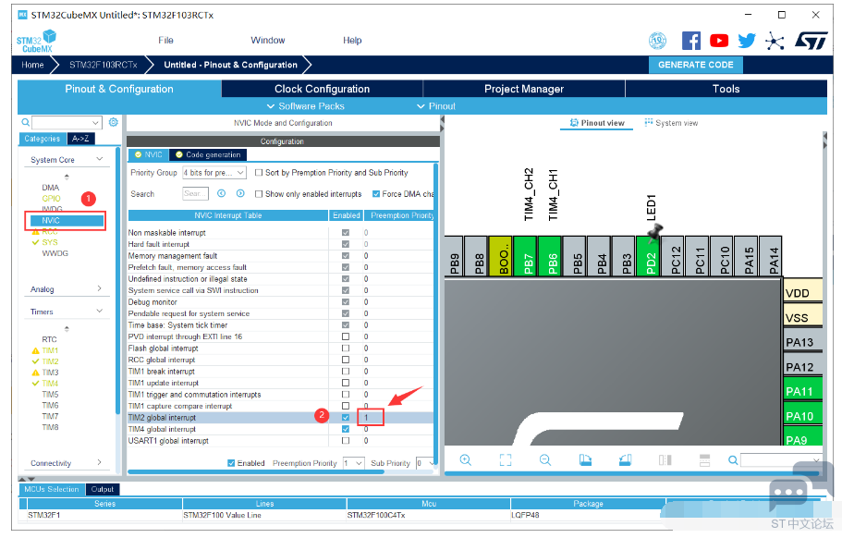Fit the chip view to the window
This screenshot has height=538, width=842.
click(506, 460)
